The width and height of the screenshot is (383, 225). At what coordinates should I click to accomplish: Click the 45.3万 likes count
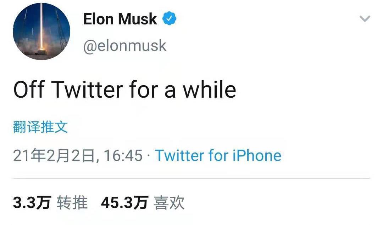coord(124,203)
